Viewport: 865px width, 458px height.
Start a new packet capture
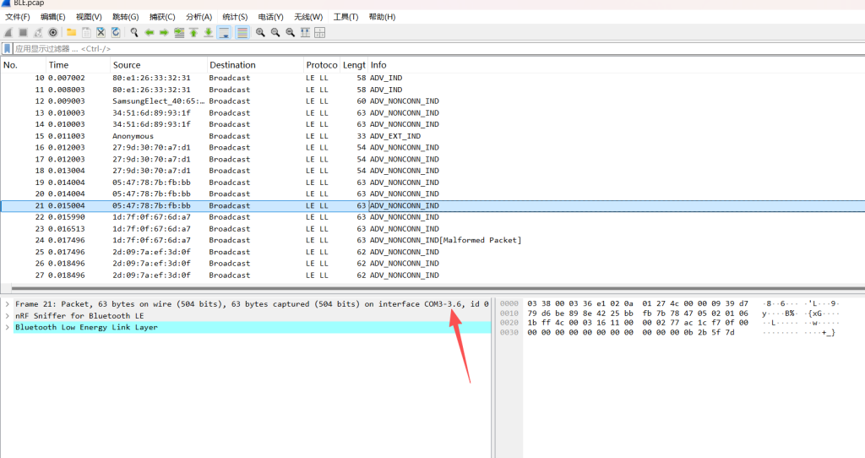tap(8, 32)
